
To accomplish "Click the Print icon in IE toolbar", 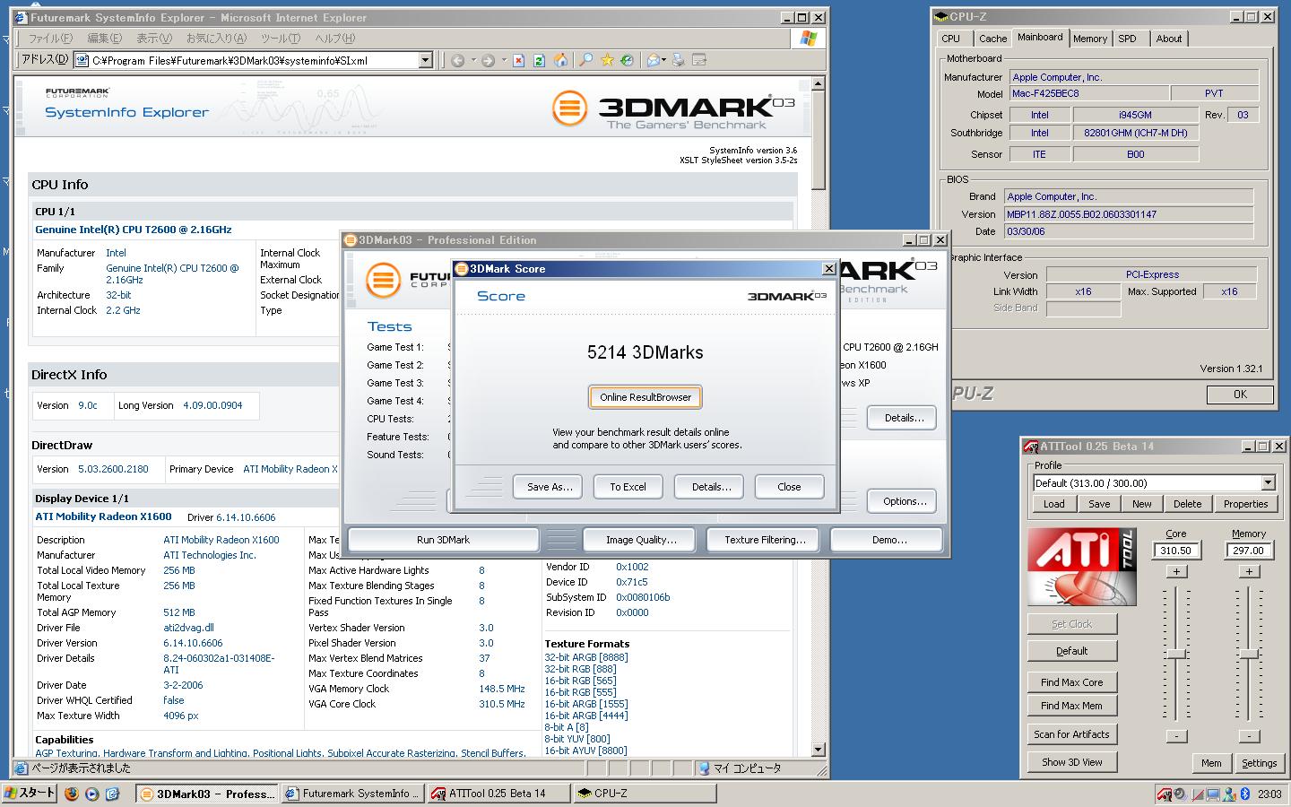I will [679, 60].
